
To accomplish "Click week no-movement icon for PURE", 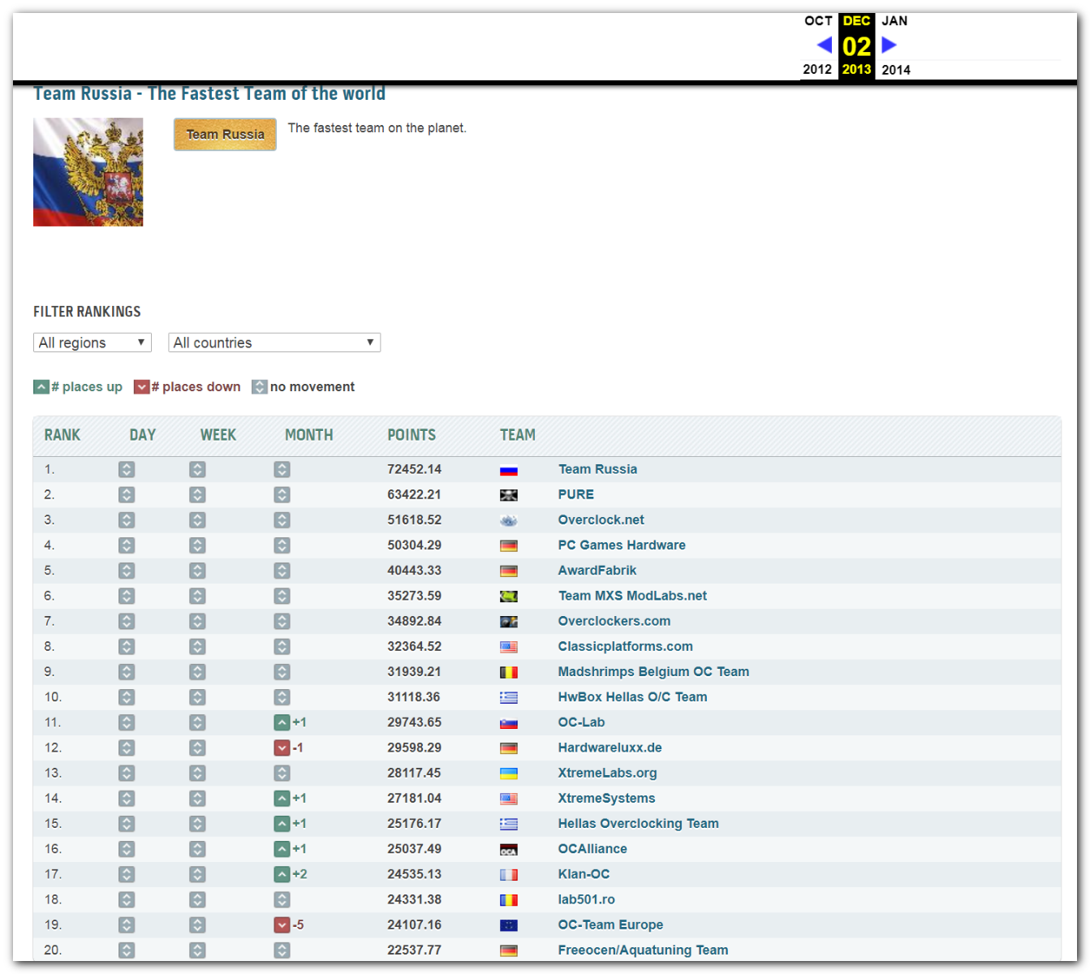I will pyautogui.click(x=197, y=494).
